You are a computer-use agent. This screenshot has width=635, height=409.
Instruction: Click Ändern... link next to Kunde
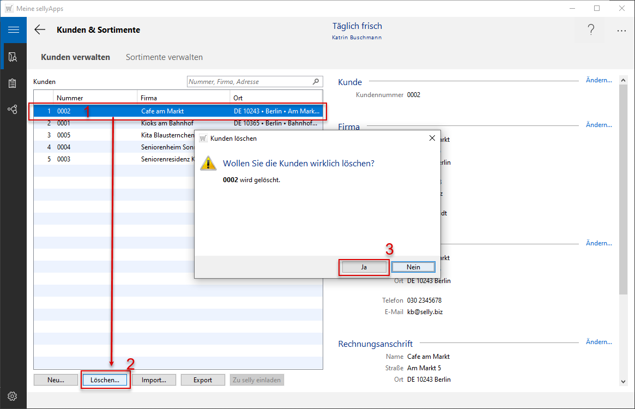click(x=598, y=80)
